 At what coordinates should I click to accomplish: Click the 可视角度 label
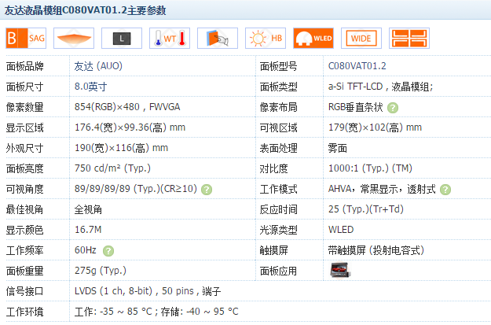(x=24, y=189)
